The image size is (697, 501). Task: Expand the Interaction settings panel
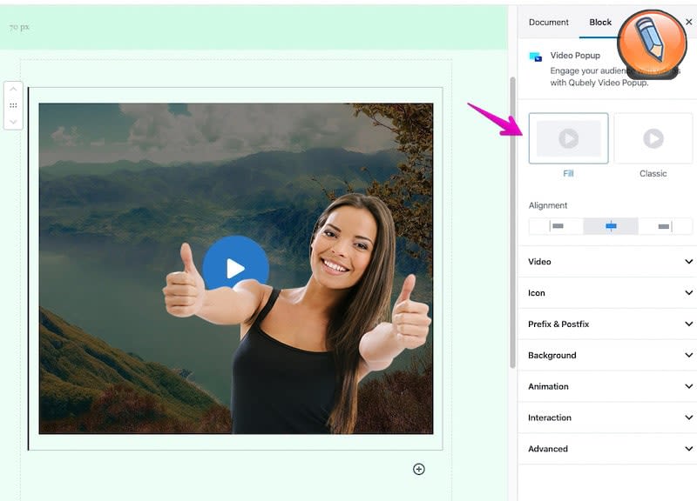pyautogui.click(x=607, y=417)
